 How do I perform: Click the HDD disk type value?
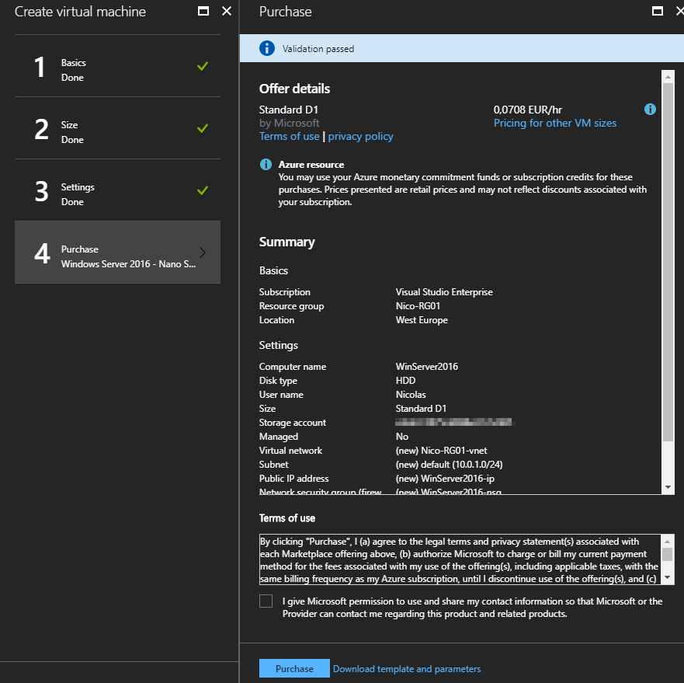406,381
